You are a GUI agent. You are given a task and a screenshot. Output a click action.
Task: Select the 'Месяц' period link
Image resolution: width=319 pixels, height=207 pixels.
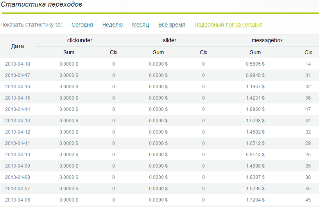140,25
